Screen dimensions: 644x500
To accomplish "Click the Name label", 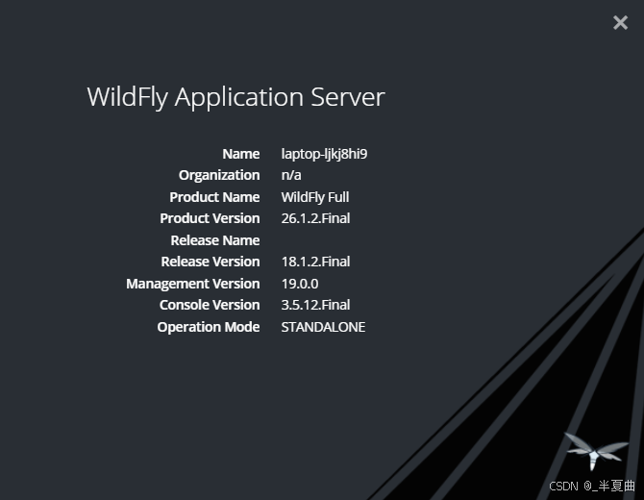I will [240, 154].
